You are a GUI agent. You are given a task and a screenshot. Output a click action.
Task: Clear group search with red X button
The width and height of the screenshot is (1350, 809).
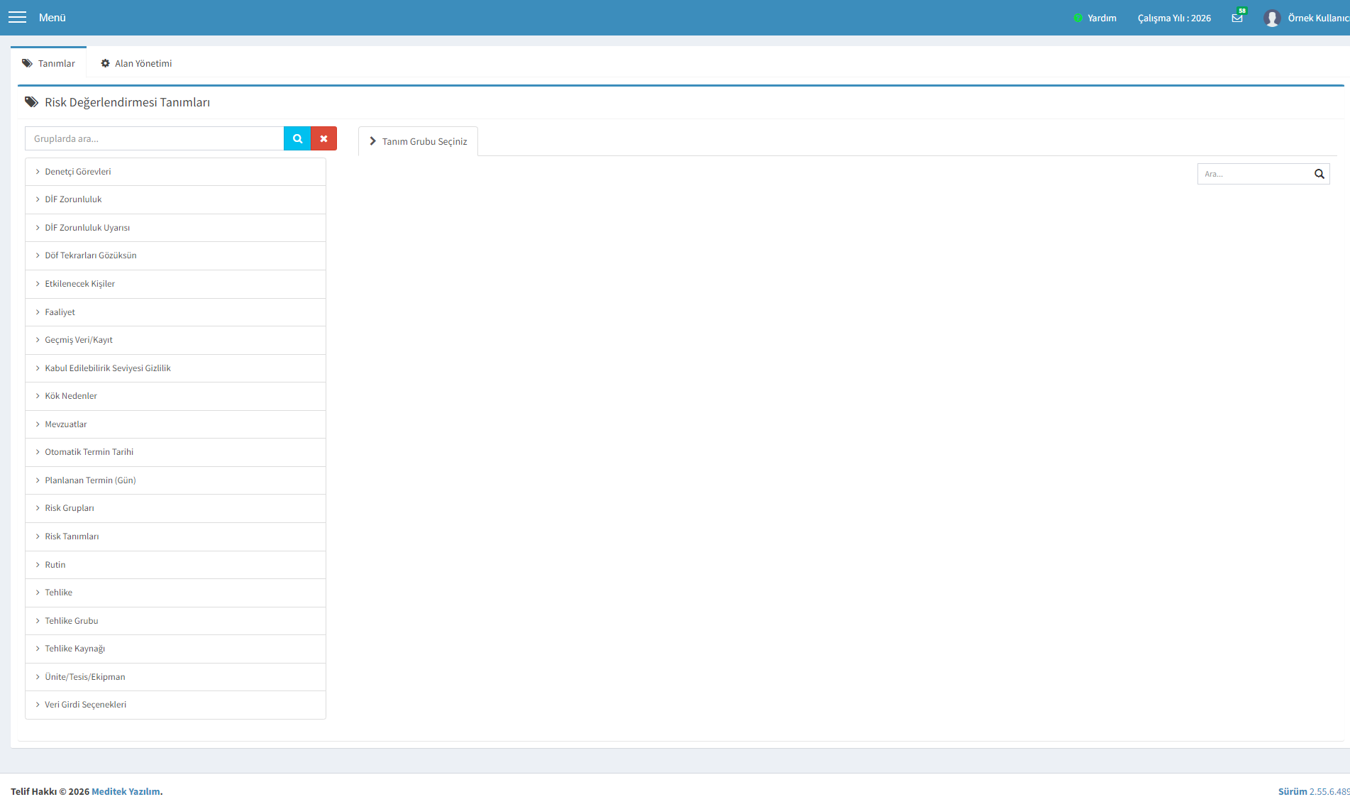click(323, 138)
